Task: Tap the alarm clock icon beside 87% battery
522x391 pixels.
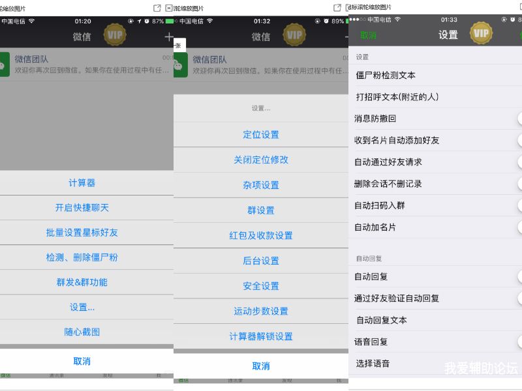Action: [x=147, y=22]
